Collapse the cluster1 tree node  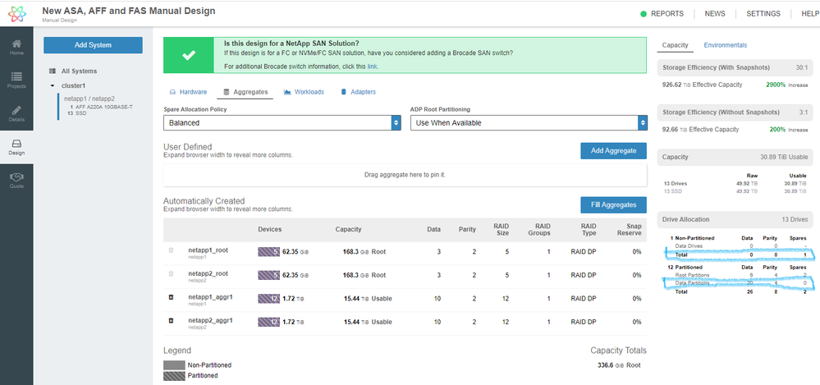click(53, 85)
